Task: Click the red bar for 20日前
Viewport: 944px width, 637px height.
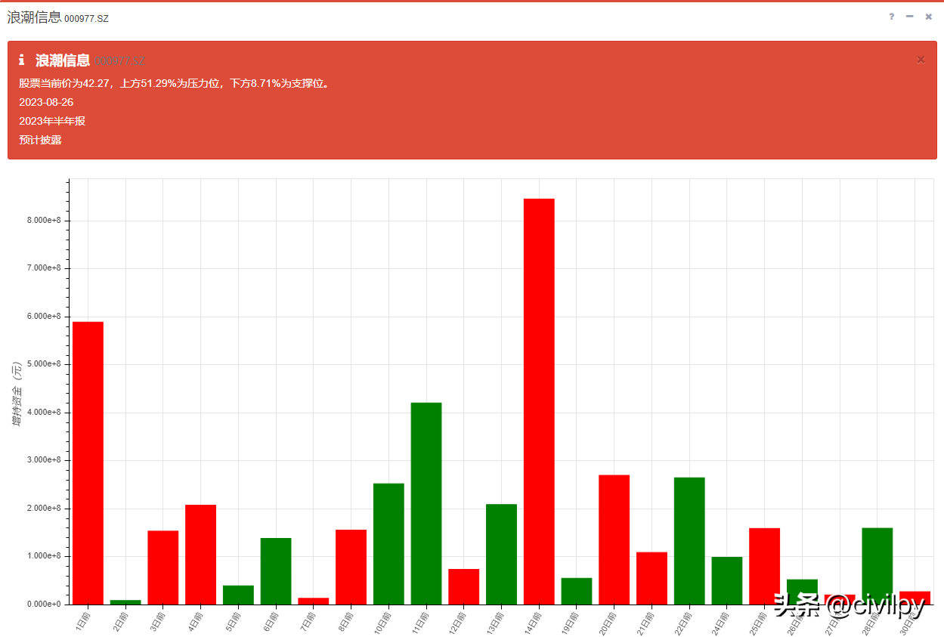Action: (x=614, y=540)
